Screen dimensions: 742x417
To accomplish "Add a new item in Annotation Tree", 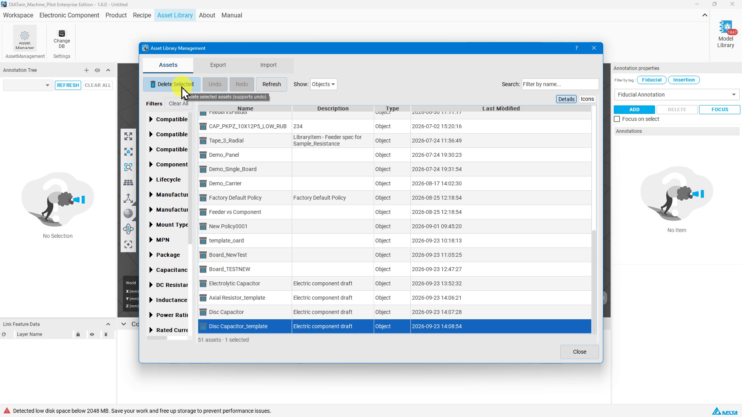I will pos(87,70).
